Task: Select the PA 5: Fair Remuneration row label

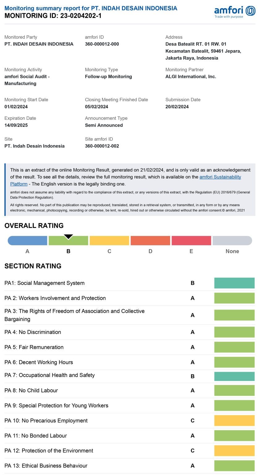Action: pos(34,347)
